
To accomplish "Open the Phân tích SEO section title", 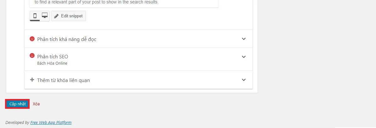I will coord(53,57).
